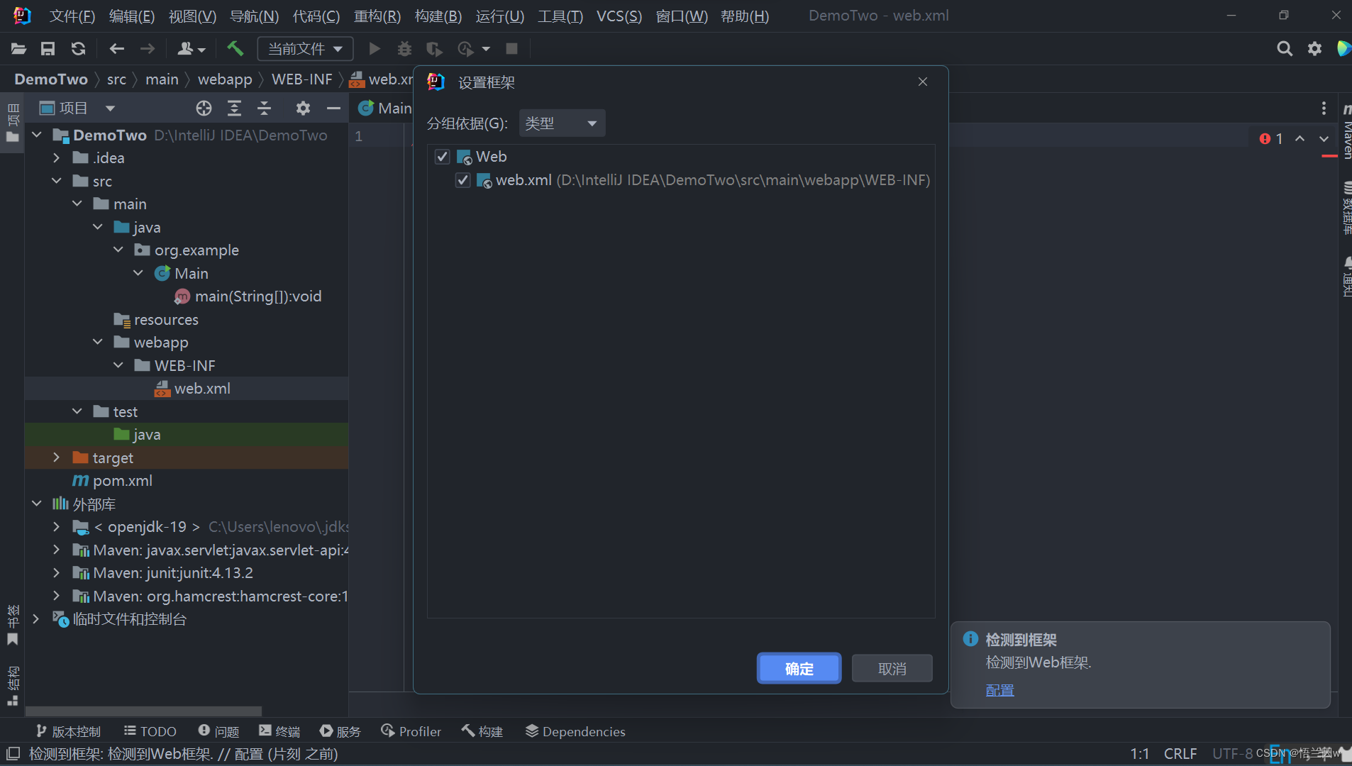Expand the openjdk-19 library node

(x=57, y=526)
